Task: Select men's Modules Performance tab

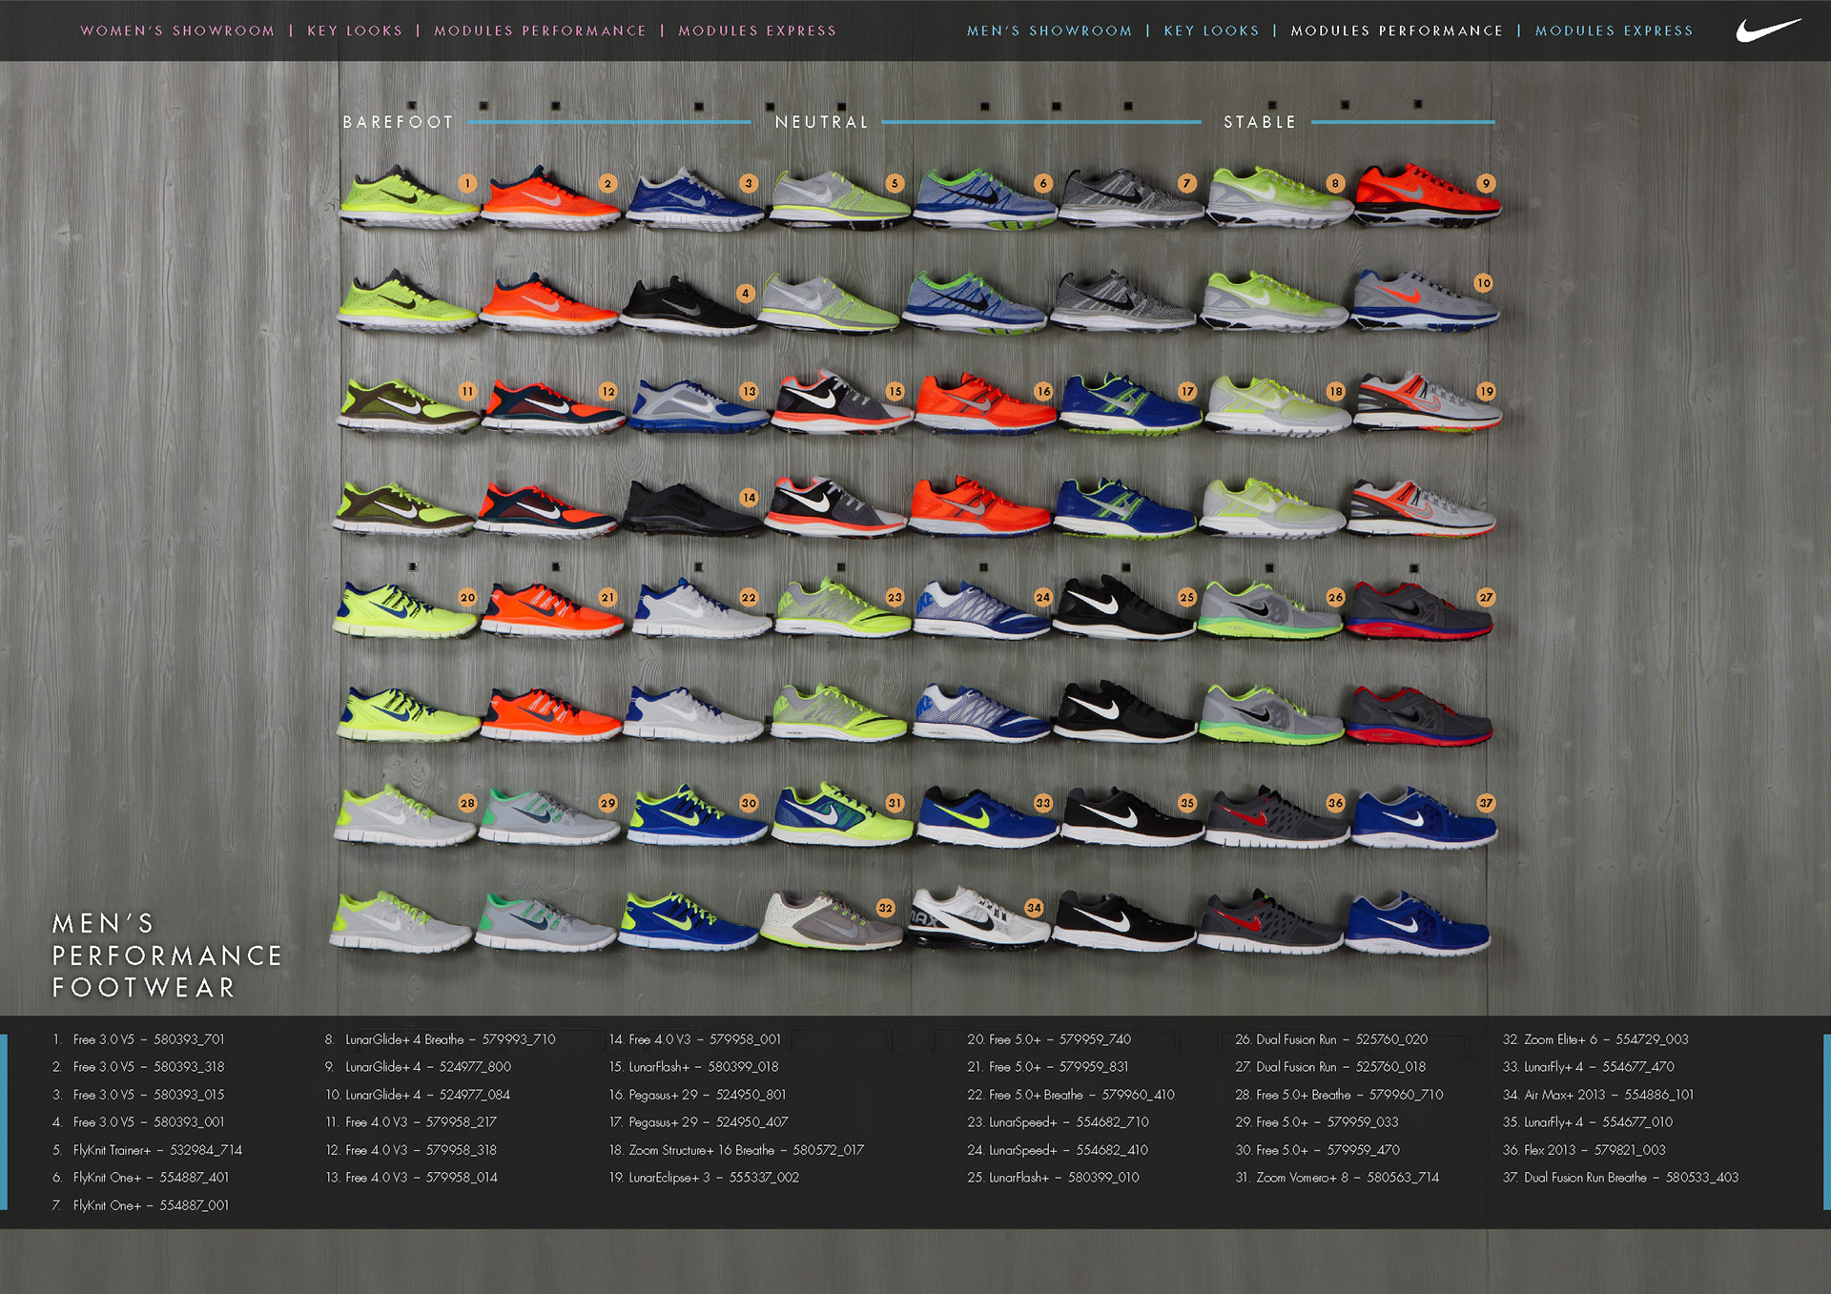Action: (1396, 31)
